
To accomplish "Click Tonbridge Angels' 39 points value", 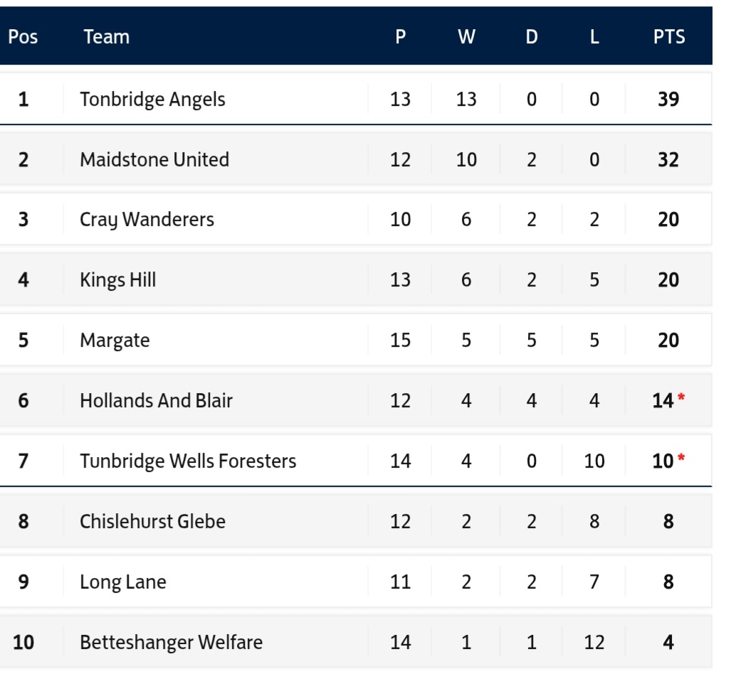I will coord(668,99).
